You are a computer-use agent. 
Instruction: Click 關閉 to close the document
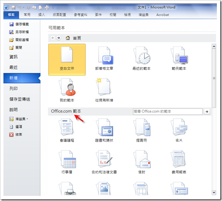click(x=16, y=48)
